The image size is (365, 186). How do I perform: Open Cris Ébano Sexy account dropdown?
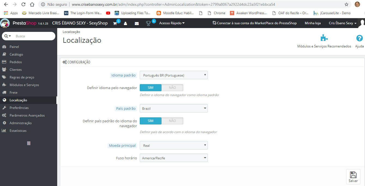click(343, 23)
